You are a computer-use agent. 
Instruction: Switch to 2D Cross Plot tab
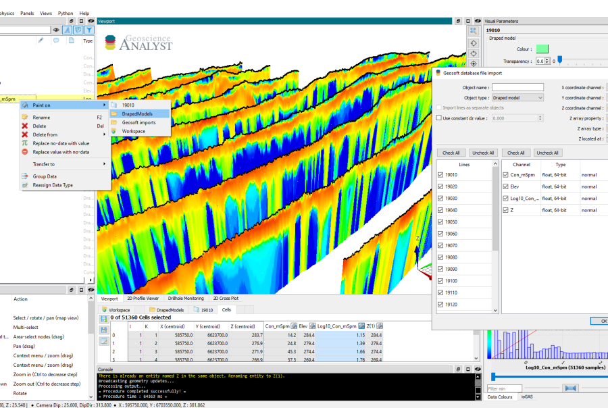[226, 299]
